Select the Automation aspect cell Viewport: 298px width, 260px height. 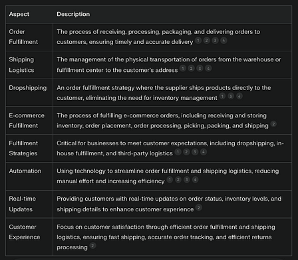point(29,176)
